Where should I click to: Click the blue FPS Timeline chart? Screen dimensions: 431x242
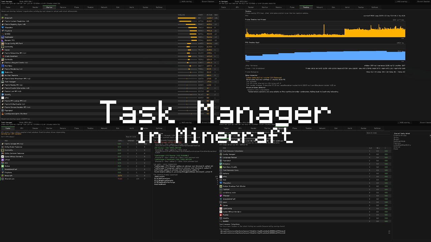click(x=325, y=52)
